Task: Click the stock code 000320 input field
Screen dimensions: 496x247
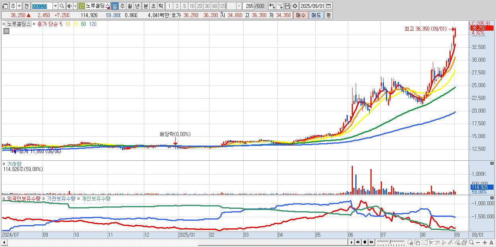Action: (x=42, y=6)
